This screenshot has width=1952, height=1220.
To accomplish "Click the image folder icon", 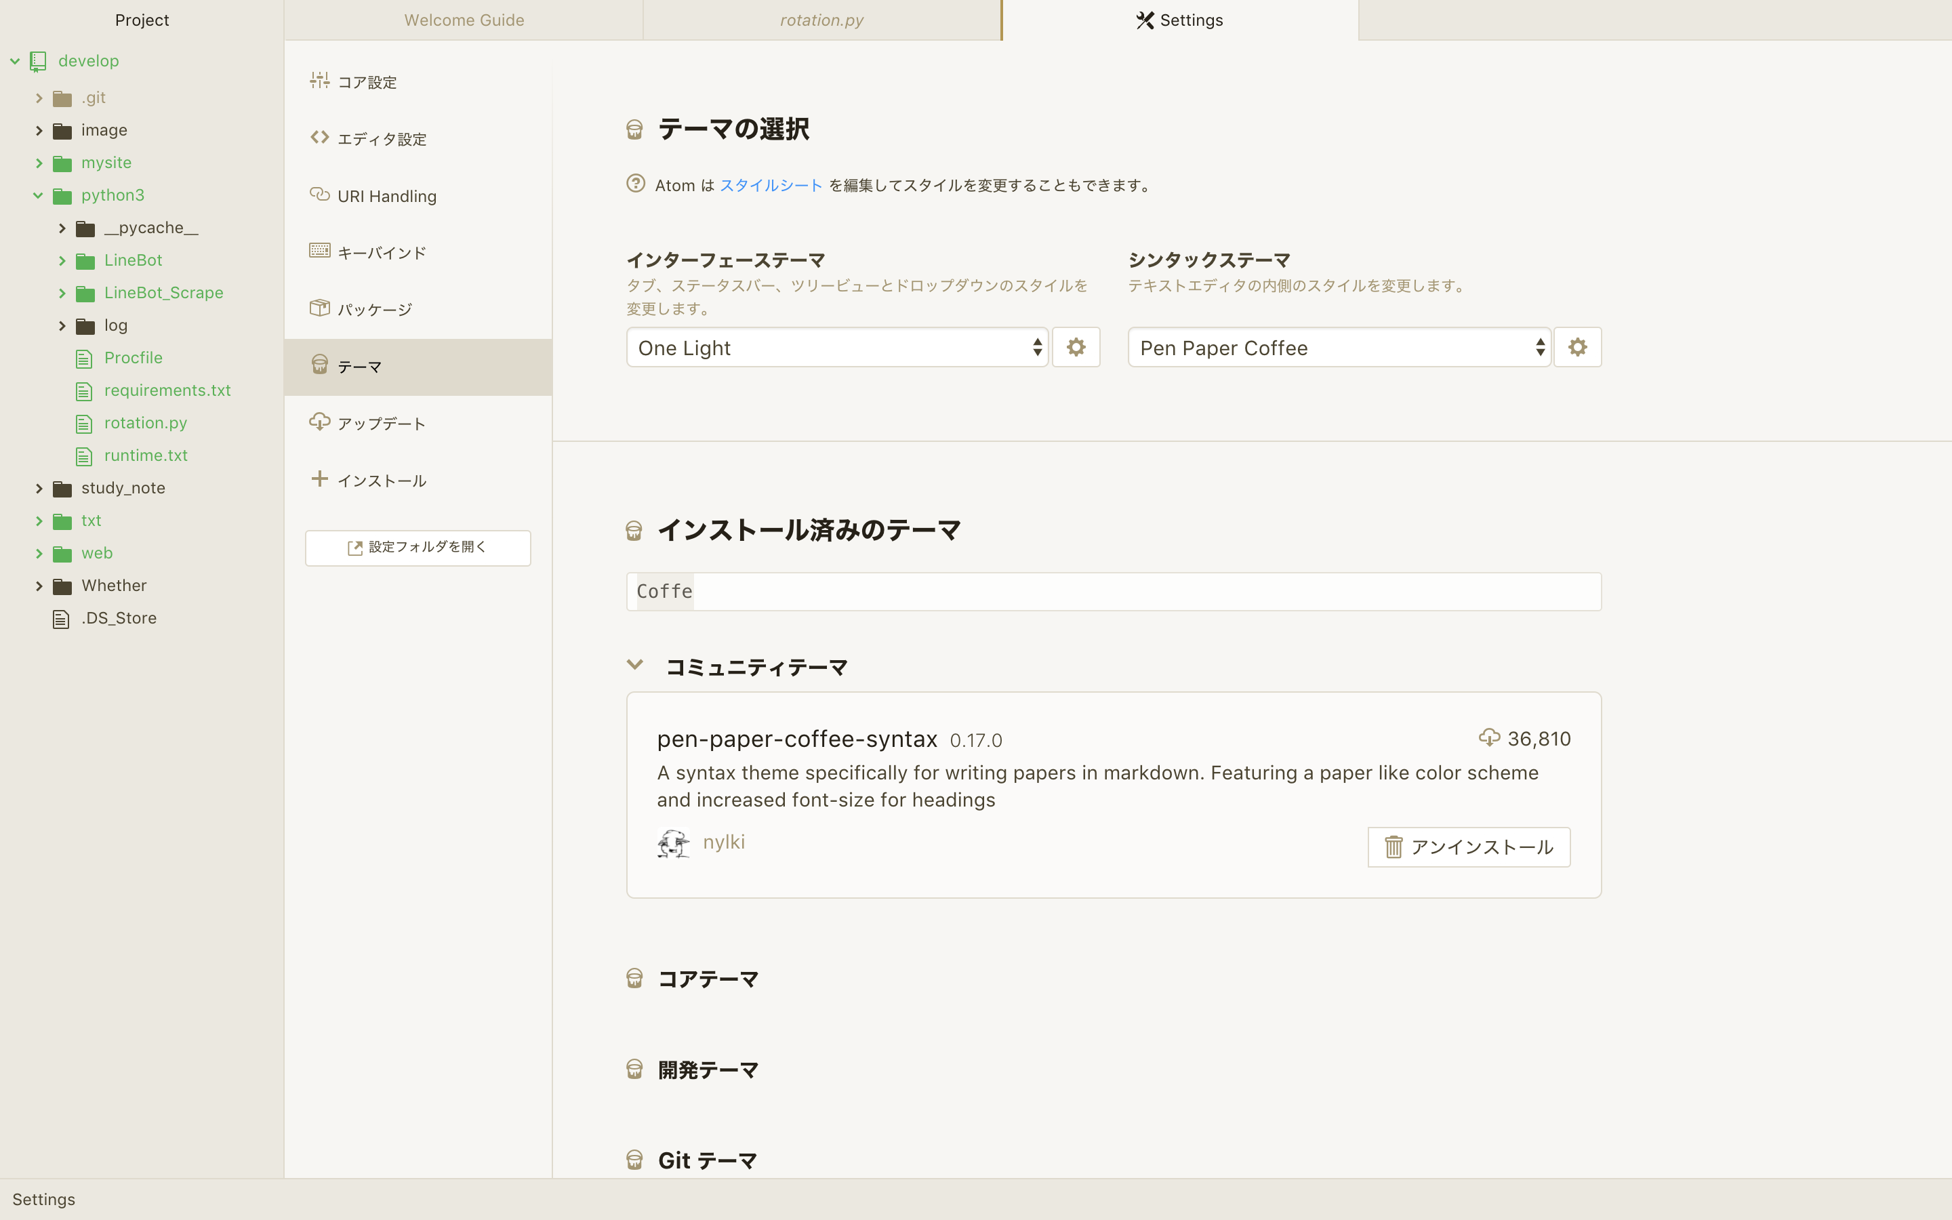I will point(62,131).
